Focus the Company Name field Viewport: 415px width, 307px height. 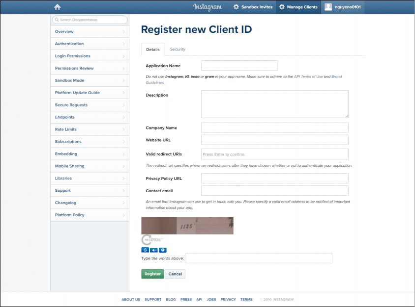[275, 128]
